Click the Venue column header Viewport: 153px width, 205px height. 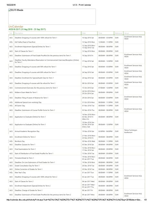point(127,33)
